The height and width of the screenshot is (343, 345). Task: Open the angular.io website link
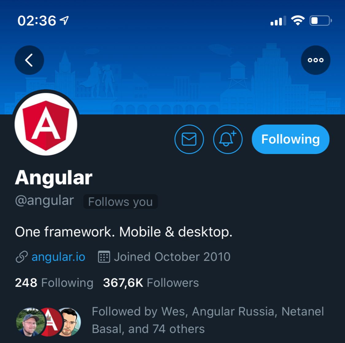tap(58, 257)
